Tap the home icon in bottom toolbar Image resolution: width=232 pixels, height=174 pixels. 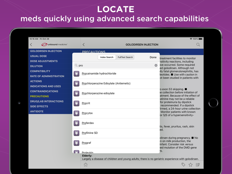pyautogui.click(x=86, y=164)
